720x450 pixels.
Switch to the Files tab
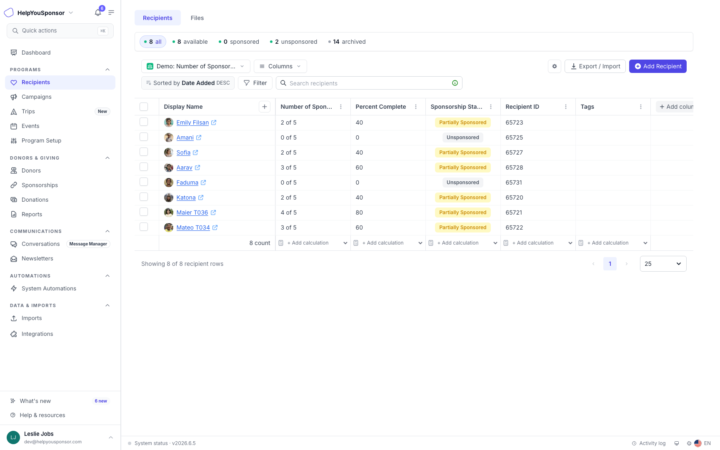(x=197, y=18)
